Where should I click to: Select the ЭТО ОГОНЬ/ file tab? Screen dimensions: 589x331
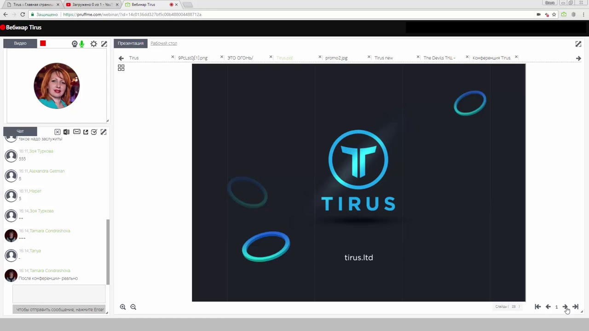point(240,58)
